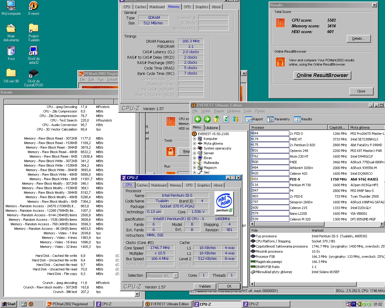The width and height of the screenshot is (385, 308).
Task: Click the orange lock icon under Tools in PCMark
Action: click(x=171, y=151)
